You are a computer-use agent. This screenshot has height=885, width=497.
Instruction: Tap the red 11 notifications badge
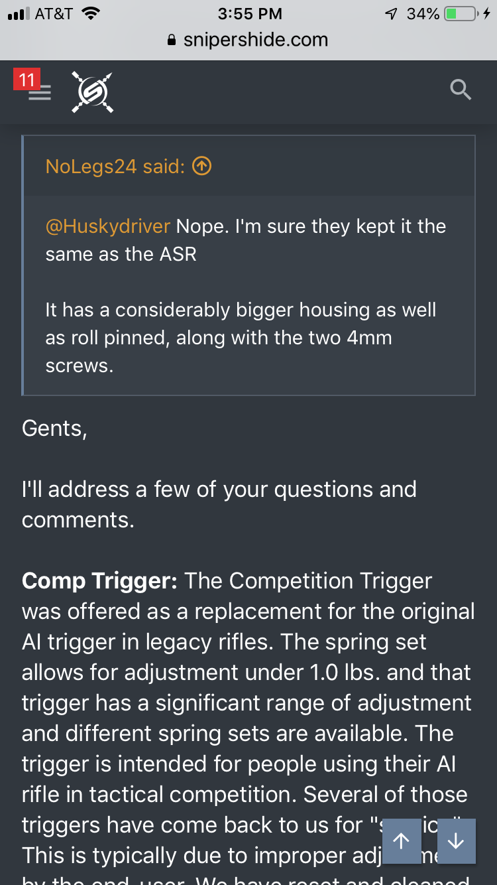[27, 80]
